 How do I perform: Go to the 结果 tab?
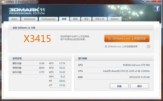(x=64, y=19)
